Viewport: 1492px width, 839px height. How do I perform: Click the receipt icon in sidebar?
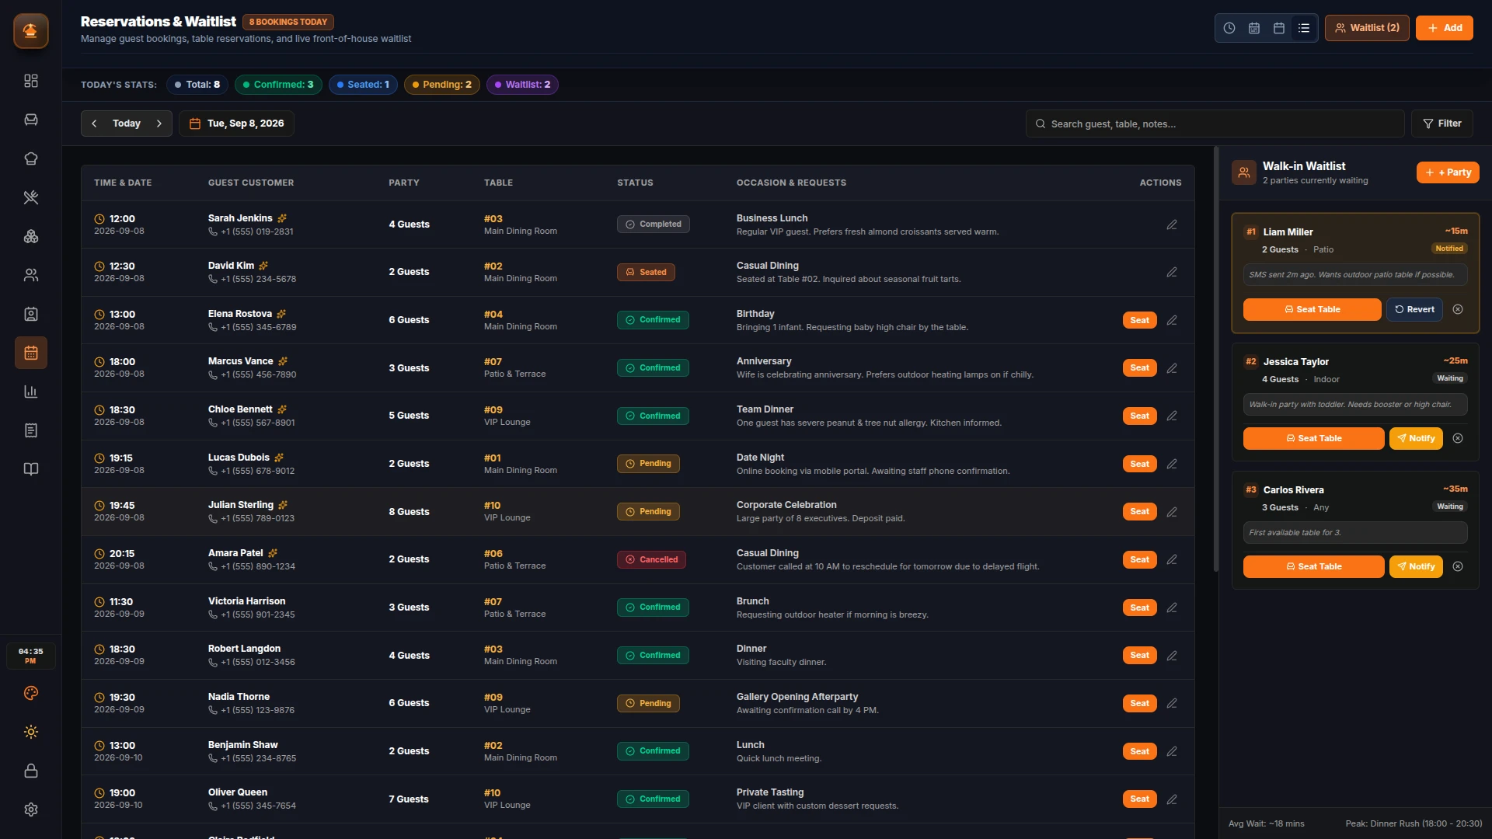31,430
